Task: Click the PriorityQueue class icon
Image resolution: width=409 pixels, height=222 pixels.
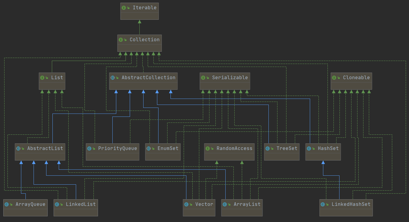Action: coord(89,148)
